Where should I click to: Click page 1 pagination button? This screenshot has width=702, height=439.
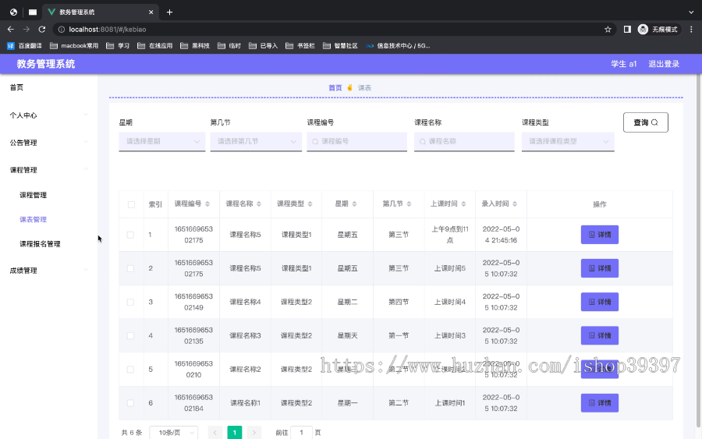(235, 433)
